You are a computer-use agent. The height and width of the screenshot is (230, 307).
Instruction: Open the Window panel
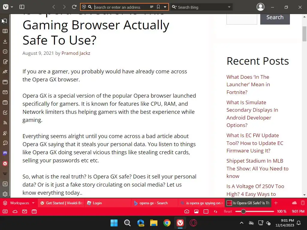tap(5, 82)
